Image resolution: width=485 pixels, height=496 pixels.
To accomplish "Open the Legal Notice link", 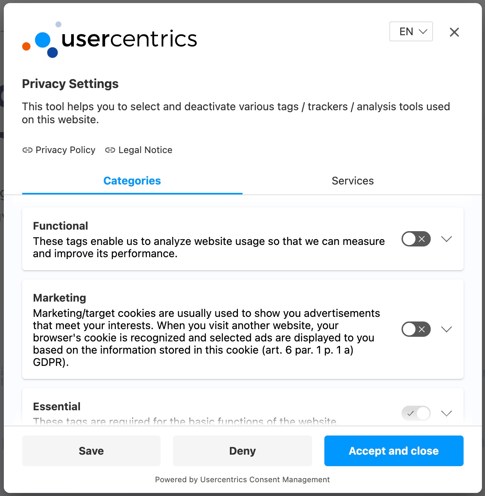I will (145, 150).
